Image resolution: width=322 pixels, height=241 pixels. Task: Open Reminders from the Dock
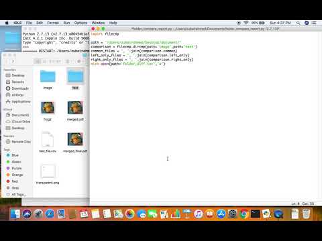click(x=107, y=214)
